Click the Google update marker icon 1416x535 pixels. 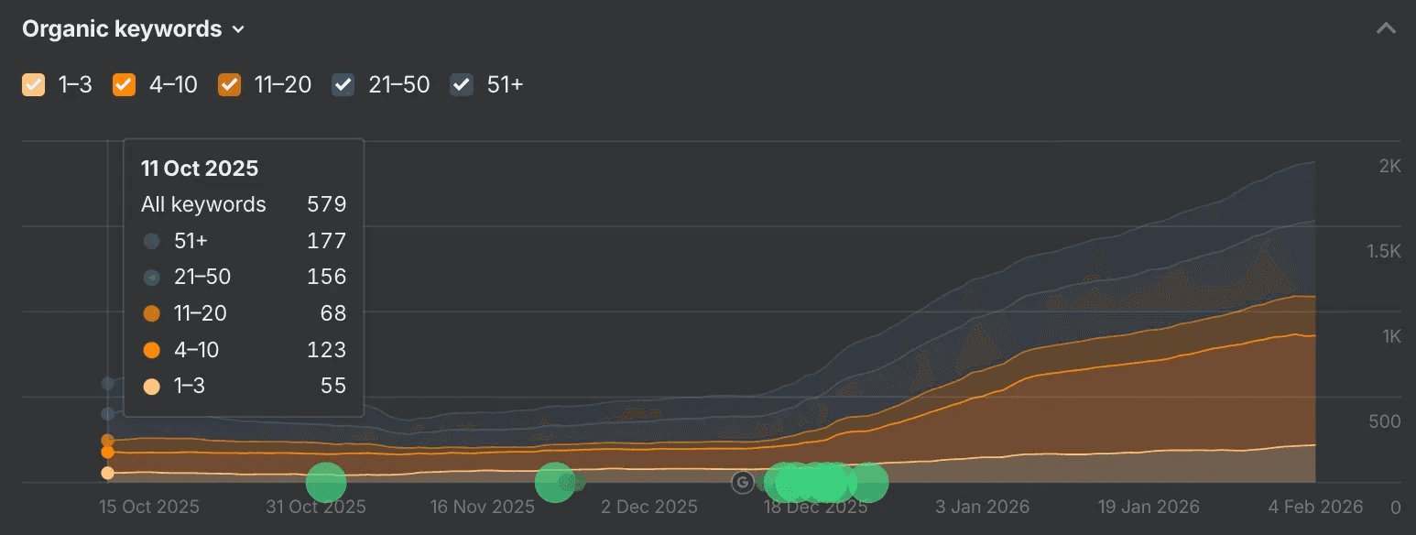pos(742,483)
